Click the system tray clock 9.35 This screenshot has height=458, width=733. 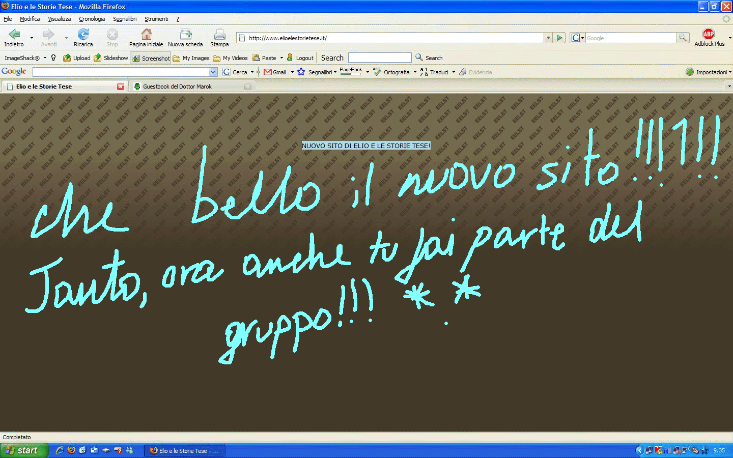pyautogui.click(x=719, y=450)
